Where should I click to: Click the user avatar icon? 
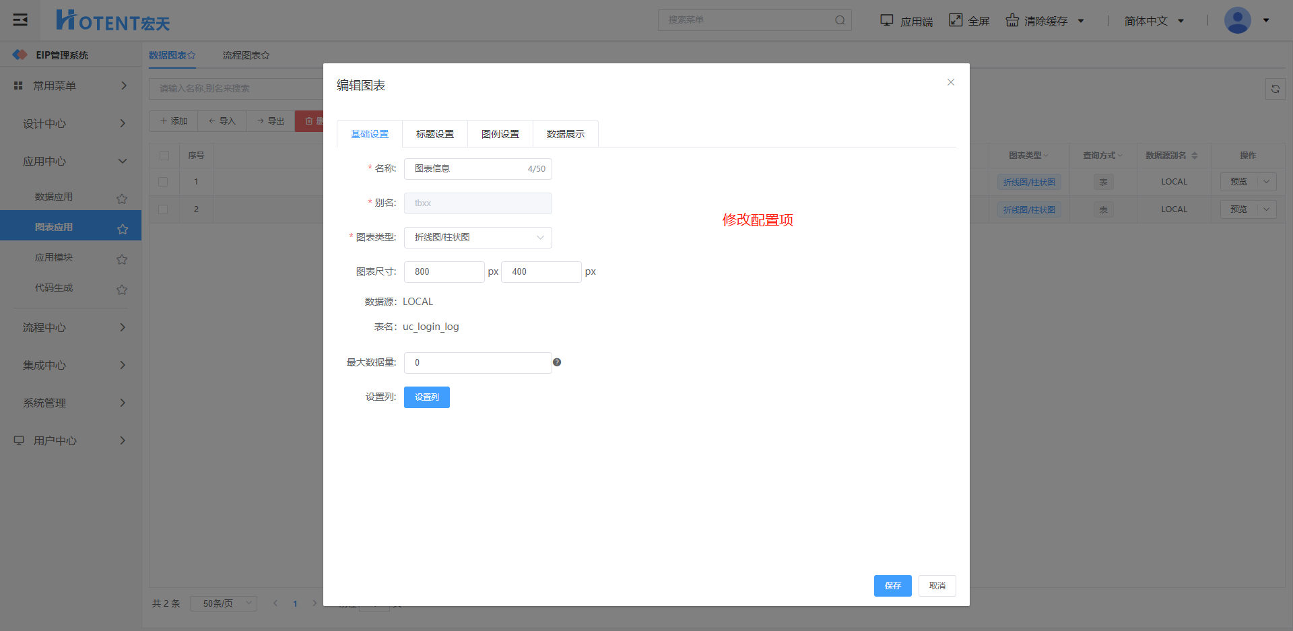point(1237,20)
